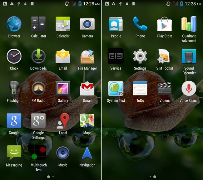
Task: Open the People contacts app
Action: (x=116, y=24)
